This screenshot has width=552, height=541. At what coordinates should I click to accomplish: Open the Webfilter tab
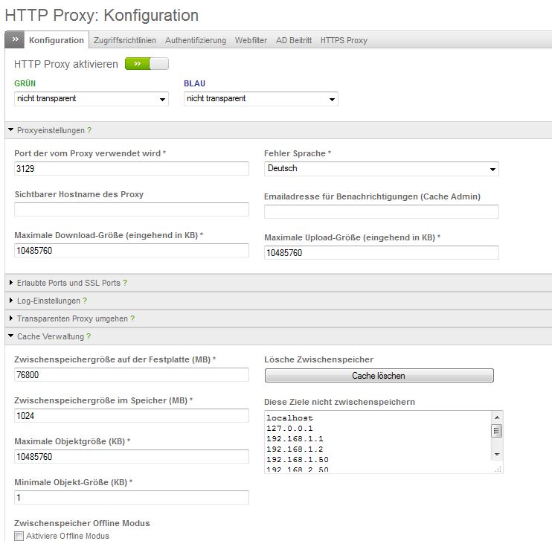(251, 40)
